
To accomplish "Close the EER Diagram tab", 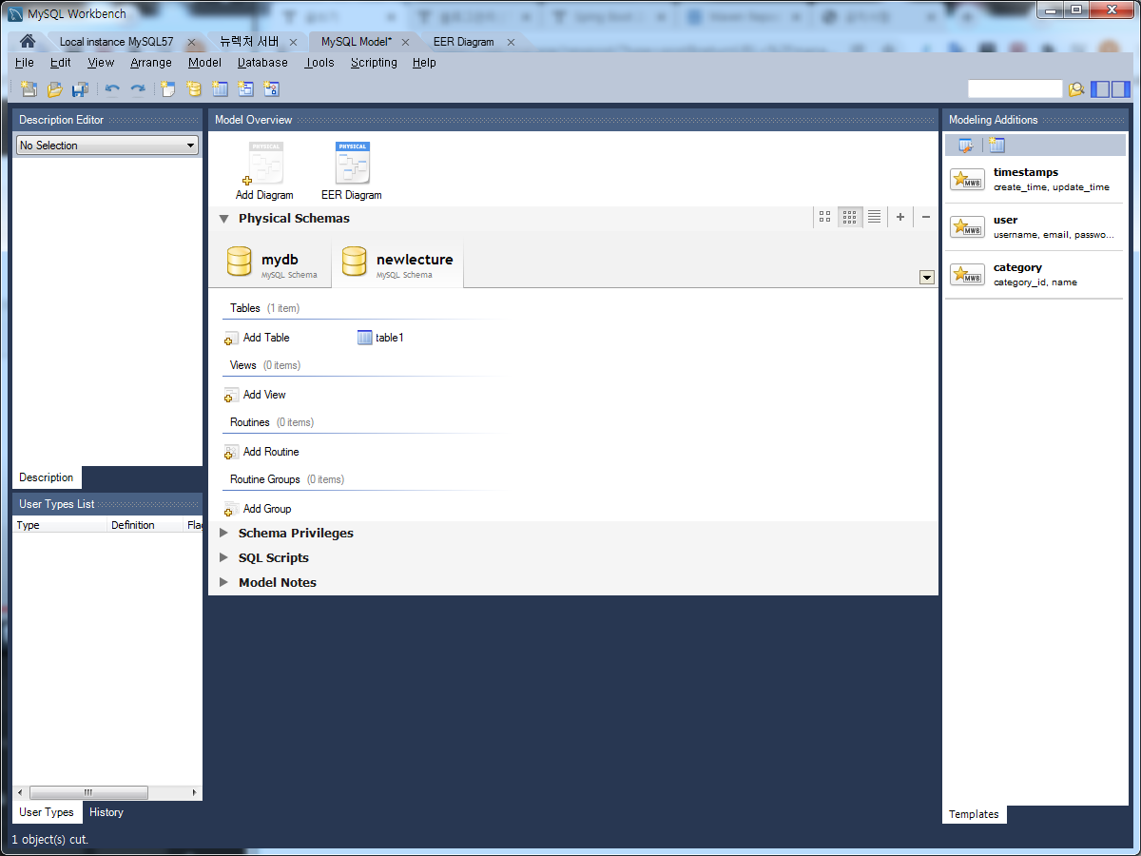I will [511, 42].
